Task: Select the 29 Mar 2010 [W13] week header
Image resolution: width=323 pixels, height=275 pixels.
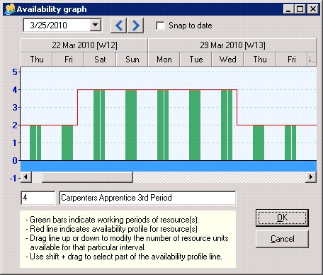Action: [232, 45]
